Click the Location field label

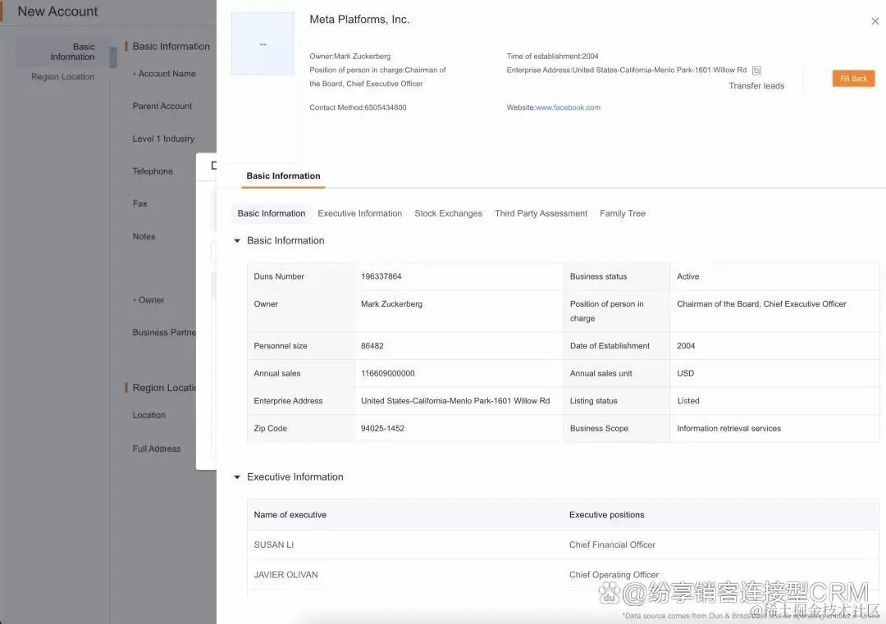point(149,415)
